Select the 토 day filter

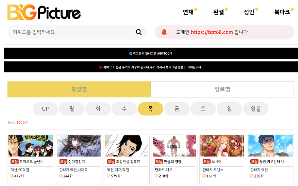[x=203, y=109]
